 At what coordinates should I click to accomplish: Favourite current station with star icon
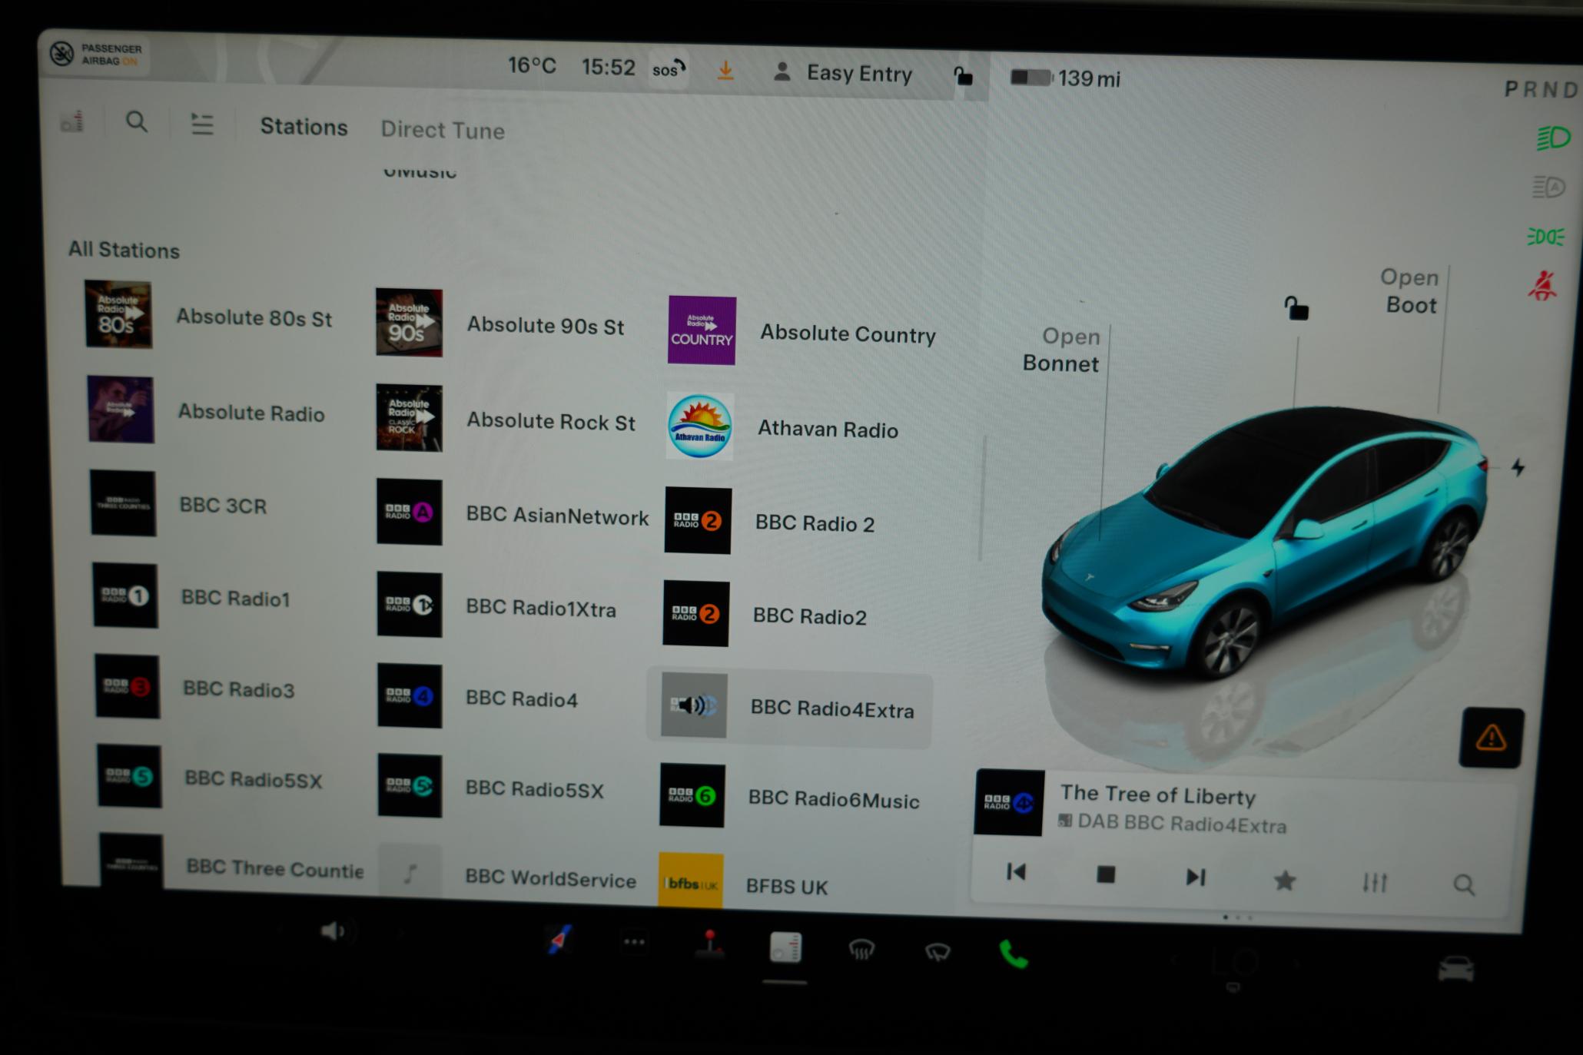pos(1285,881)
